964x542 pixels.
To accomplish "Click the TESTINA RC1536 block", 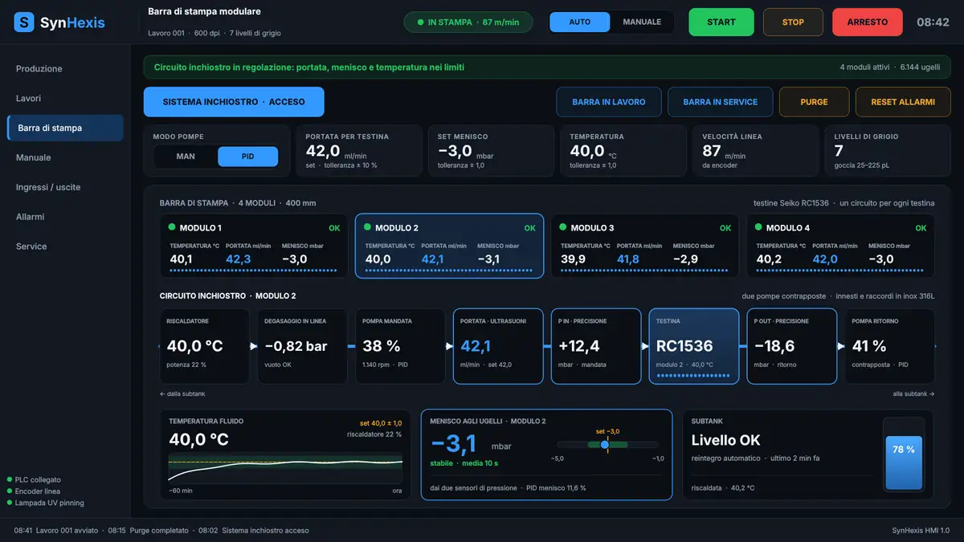I will pos(694,346).
